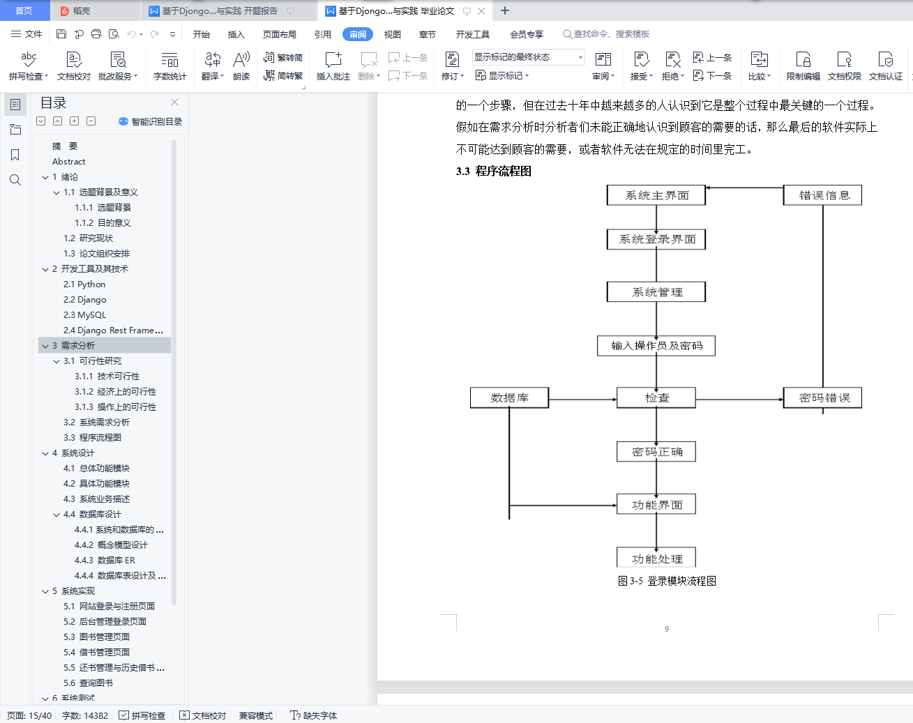Switch to the 插入 ribbon tab
The width and height of the screenshot is (913, 723).
click(236, 34)
